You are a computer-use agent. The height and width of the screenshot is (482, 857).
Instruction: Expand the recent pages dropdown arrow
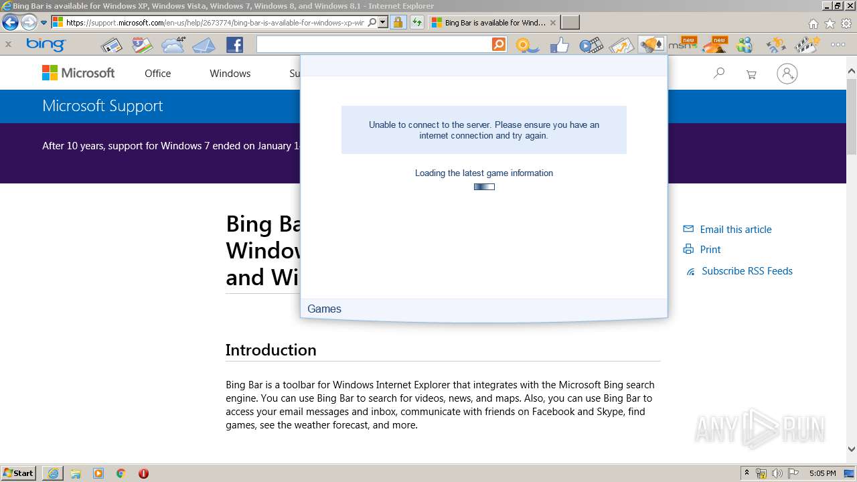(44, 23)
